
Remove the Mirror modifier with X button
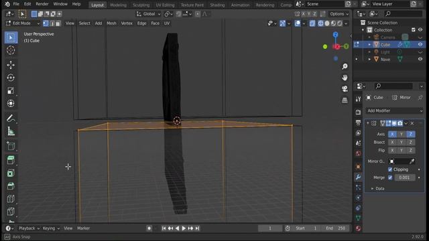(x=412, y=123)
